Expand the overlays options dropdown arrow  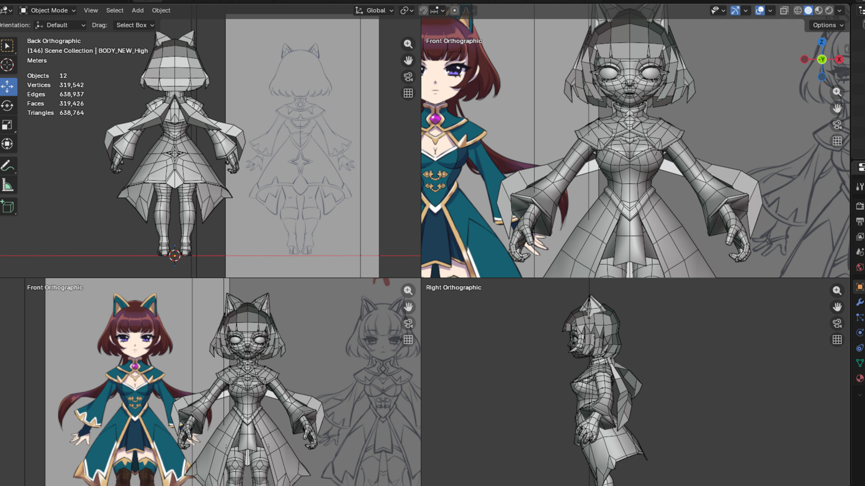(770, 10)
